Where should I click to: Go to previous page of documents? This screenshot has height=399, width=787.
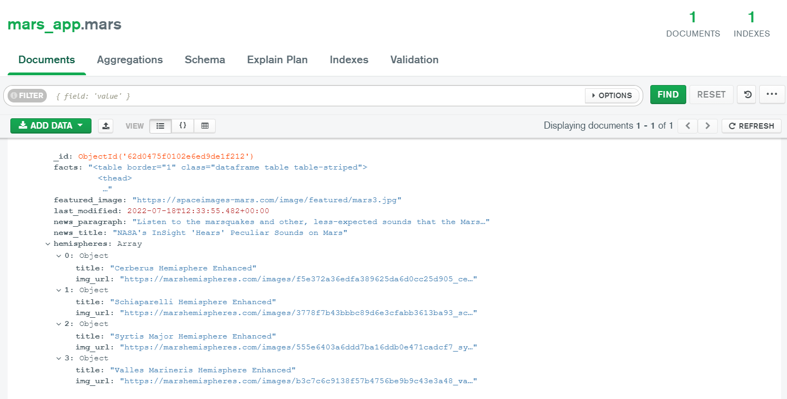pos(688,126)
